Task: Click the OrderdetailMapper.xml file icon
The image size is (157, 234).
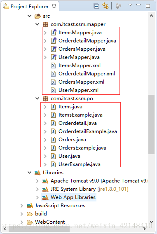Action: (53, 74)
